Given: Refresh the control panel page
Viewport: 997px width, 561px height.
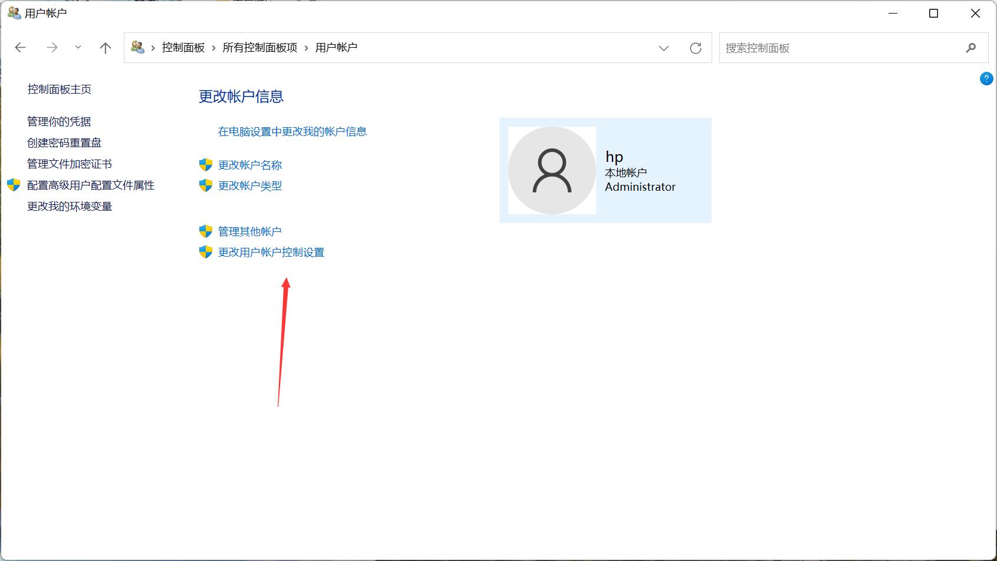Looking at the screenshot, I should click(x=696, y=48).
